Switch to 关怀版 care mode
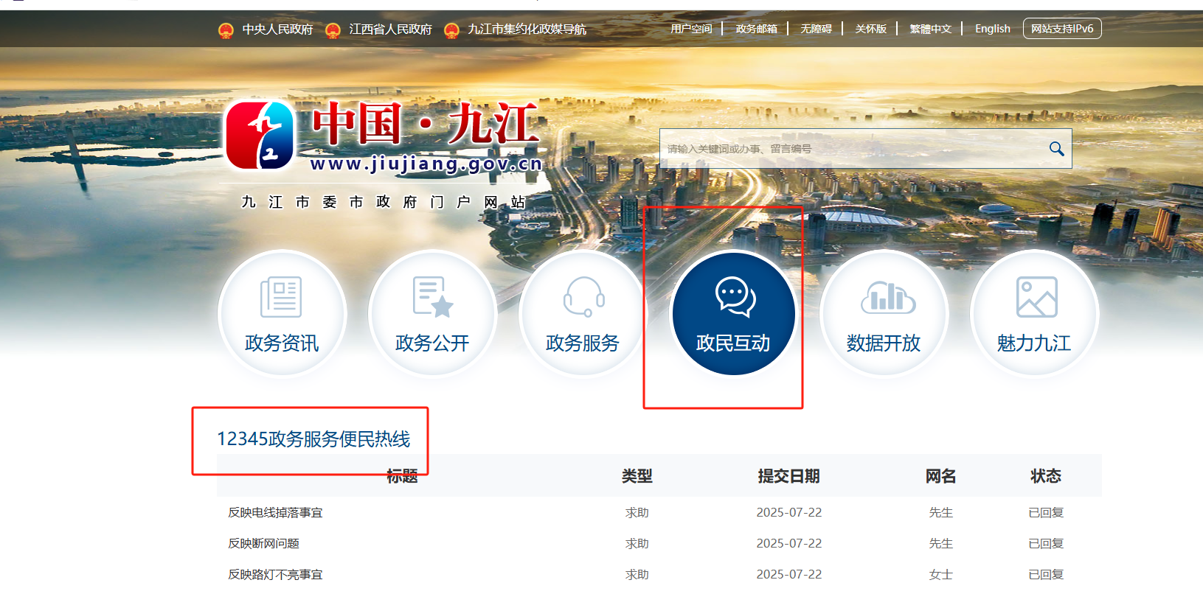This screenshot has width=1203, height=594. click(870, 29)
